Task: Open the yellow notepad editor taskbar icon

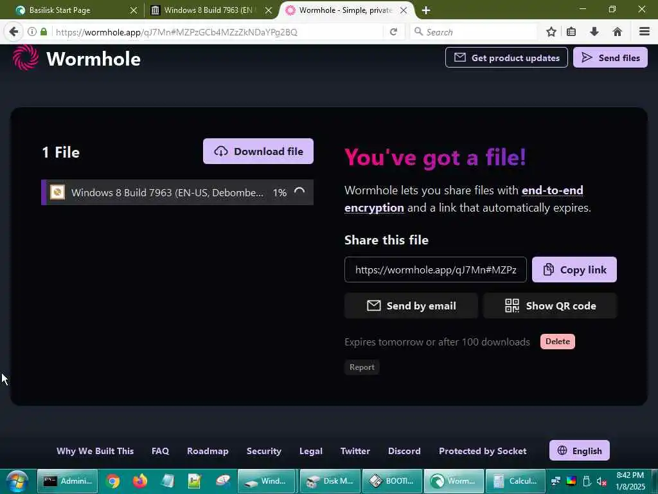Action: (195, 481)
